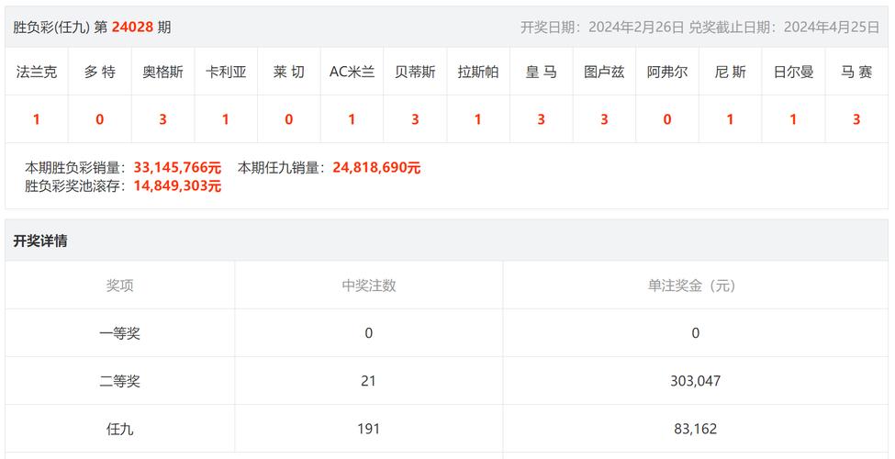Viewport: 895px width, 459px height.
Task: Click the 胜负彩 sales figure 33,145,766元
Action: 177,168
